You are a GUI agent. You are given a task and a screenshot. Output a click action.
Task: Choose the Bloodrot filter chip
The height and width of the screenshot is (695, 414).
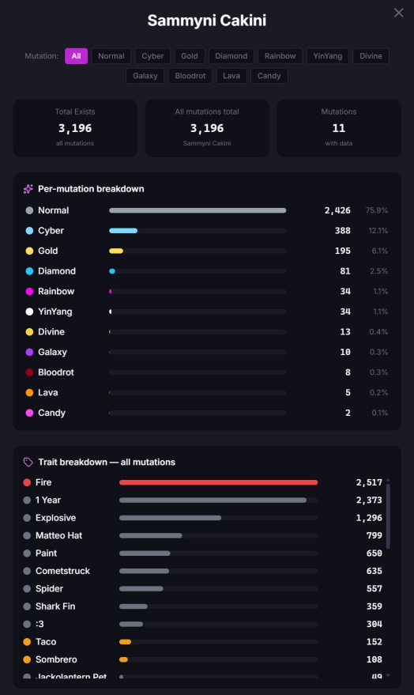point(190,76)
